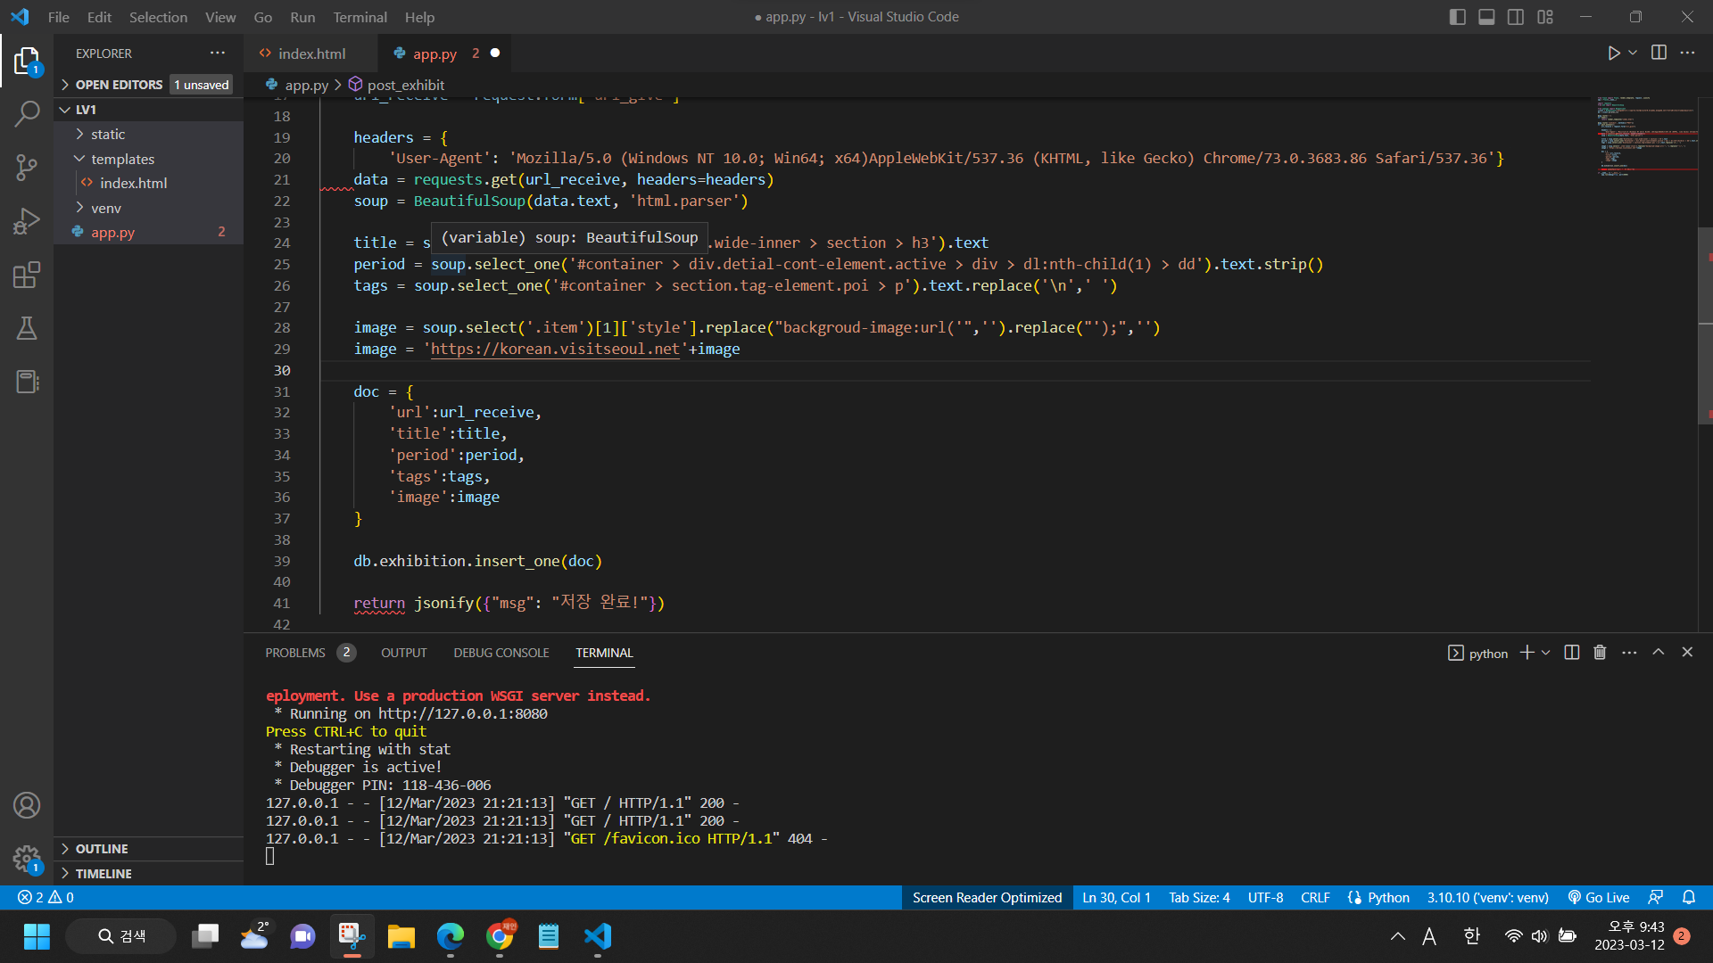Screen dimensions: 1713x963
Task: Open terminal launch profile dropdown arrow
Action: (1546, 653)
